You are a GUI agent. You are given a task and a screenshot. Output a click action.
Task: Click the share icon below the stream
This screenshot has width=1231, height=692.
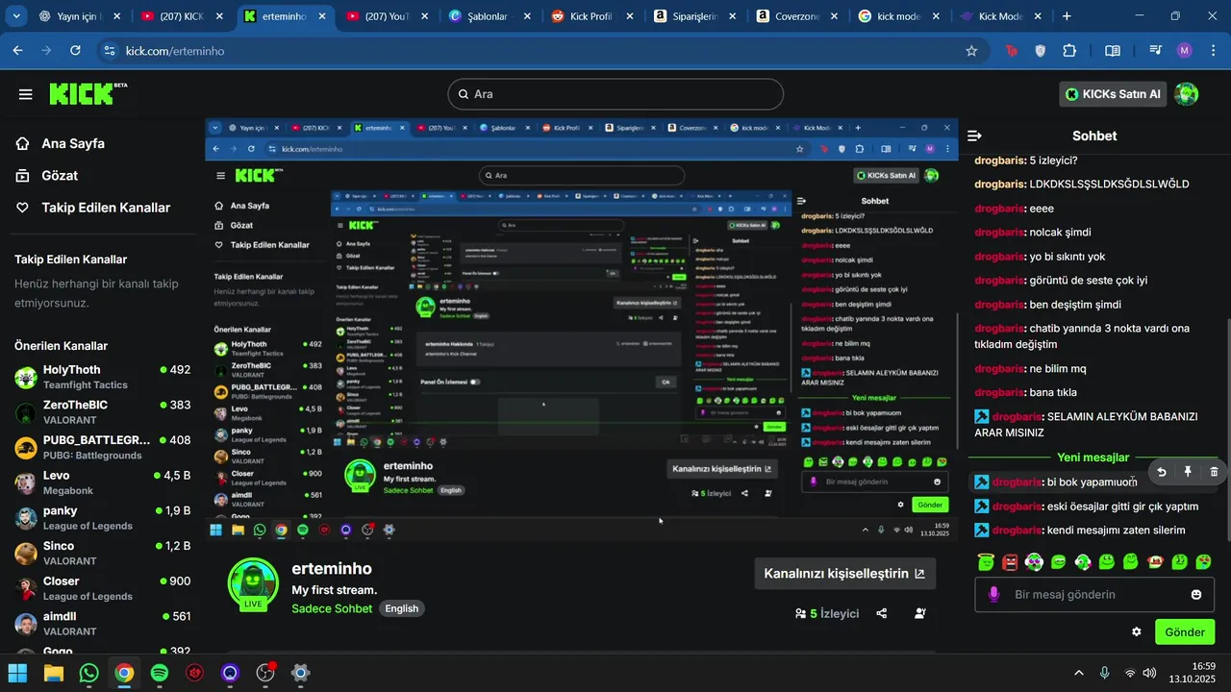tap(882, 613)
